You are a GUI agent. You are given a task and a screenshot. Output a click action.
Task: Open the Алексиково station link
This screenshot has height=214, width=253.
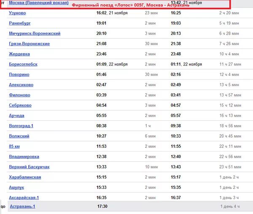click(21, 85)
